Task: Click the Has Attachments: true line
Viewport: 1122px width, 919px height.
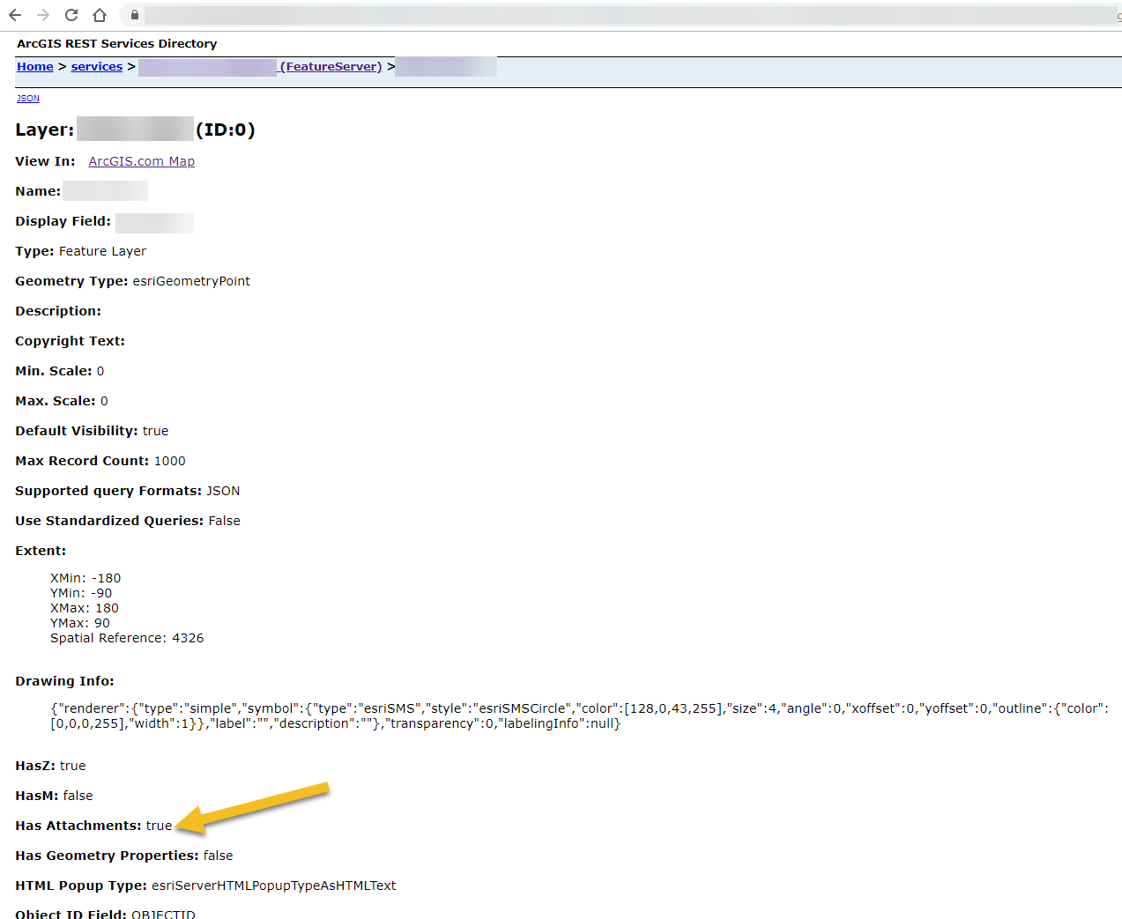Action: click(x=93, y=826)
